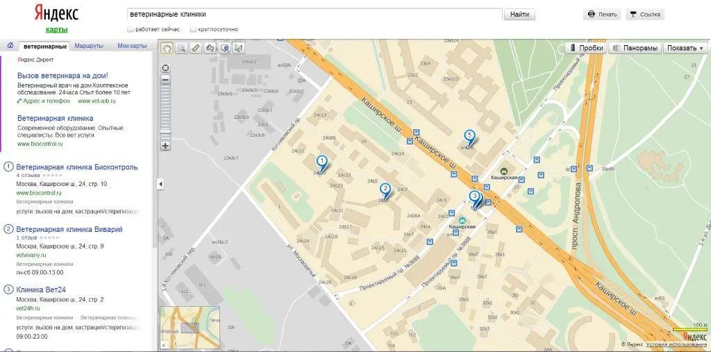This screenshot has width=711, height=352.
Task: Pick the ruler distance measuring tool
Action: [196, 48]
